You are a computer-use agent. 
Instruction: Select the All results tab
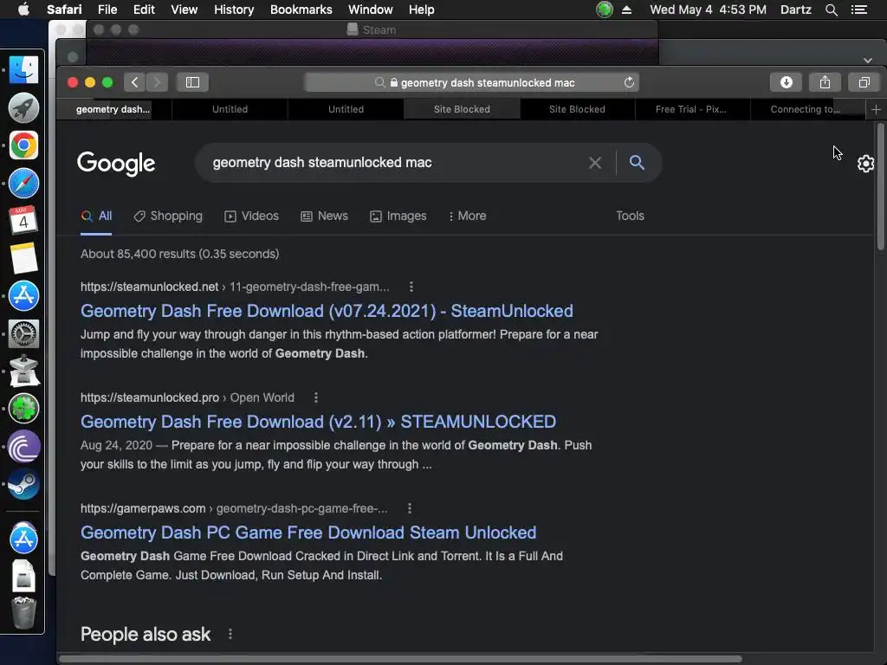pyautogui.click(x=96, y=216)
